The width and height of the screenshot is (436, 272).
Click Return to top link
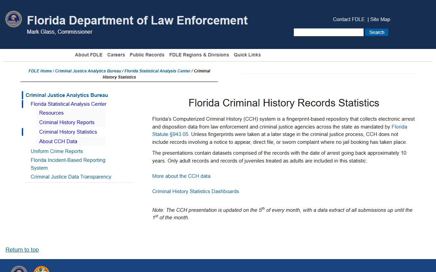click(22, 250)
